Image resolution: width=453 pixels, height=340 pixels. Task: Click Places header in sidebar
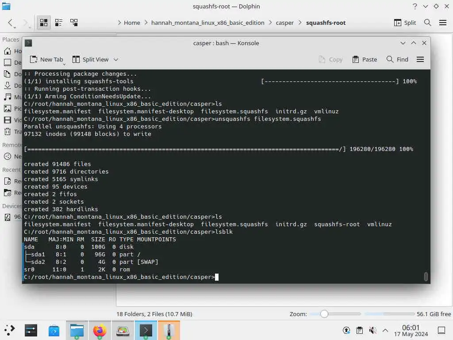tap(11, 39)
